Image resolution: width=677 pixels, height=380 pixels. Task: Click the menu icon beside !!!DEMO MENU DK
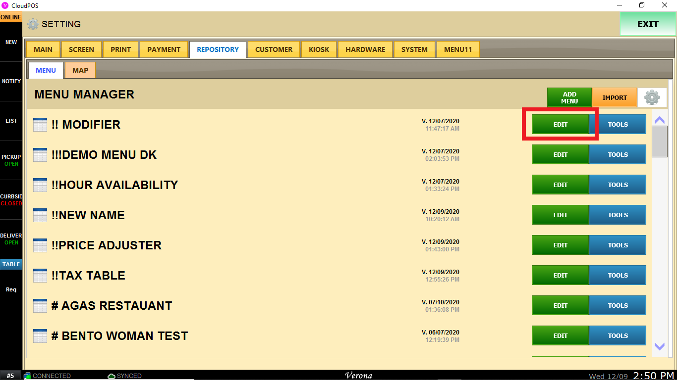pyautogui.click(x=40, y=155)
